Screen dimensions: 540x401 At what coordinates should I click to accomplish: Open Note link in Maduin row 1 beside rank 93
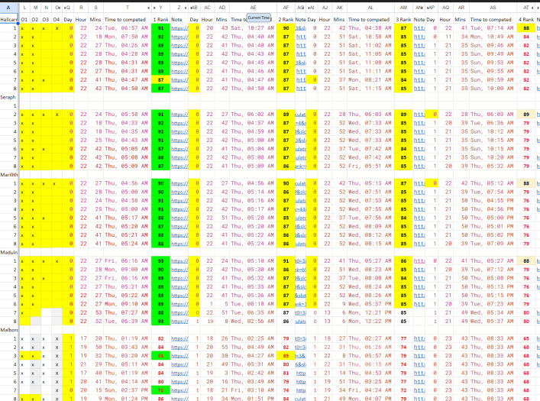(179, 261)
